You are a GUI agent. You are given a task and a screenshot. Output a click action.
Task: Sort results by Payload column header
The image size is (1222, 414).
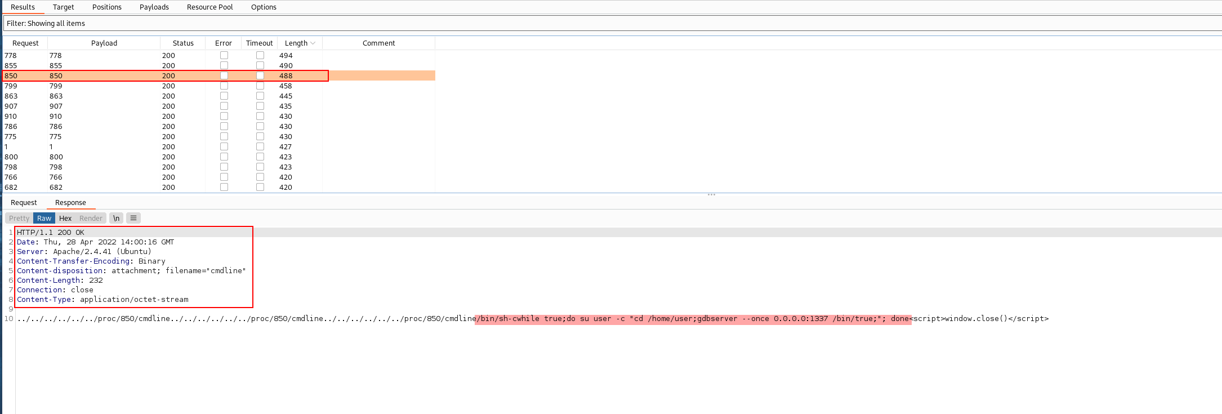(x=104, y=43)
